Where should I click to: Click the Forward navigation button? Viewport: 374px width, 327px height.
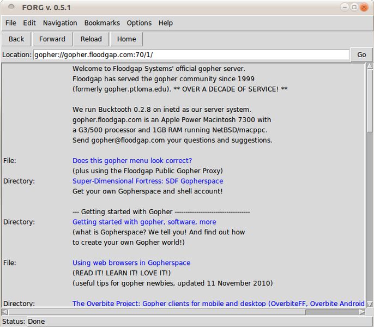[x=52, y=39]
